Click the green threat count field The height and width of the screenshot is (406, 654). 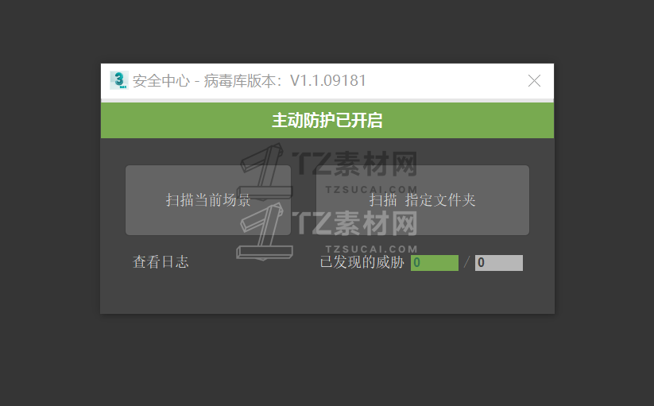(x=435, y=263)
